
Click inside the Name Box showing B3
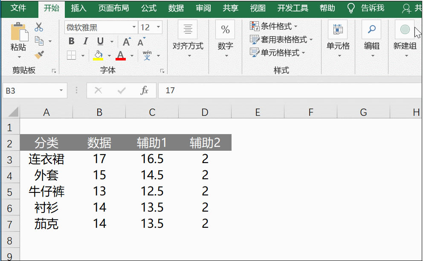click(x=30, y=90)
